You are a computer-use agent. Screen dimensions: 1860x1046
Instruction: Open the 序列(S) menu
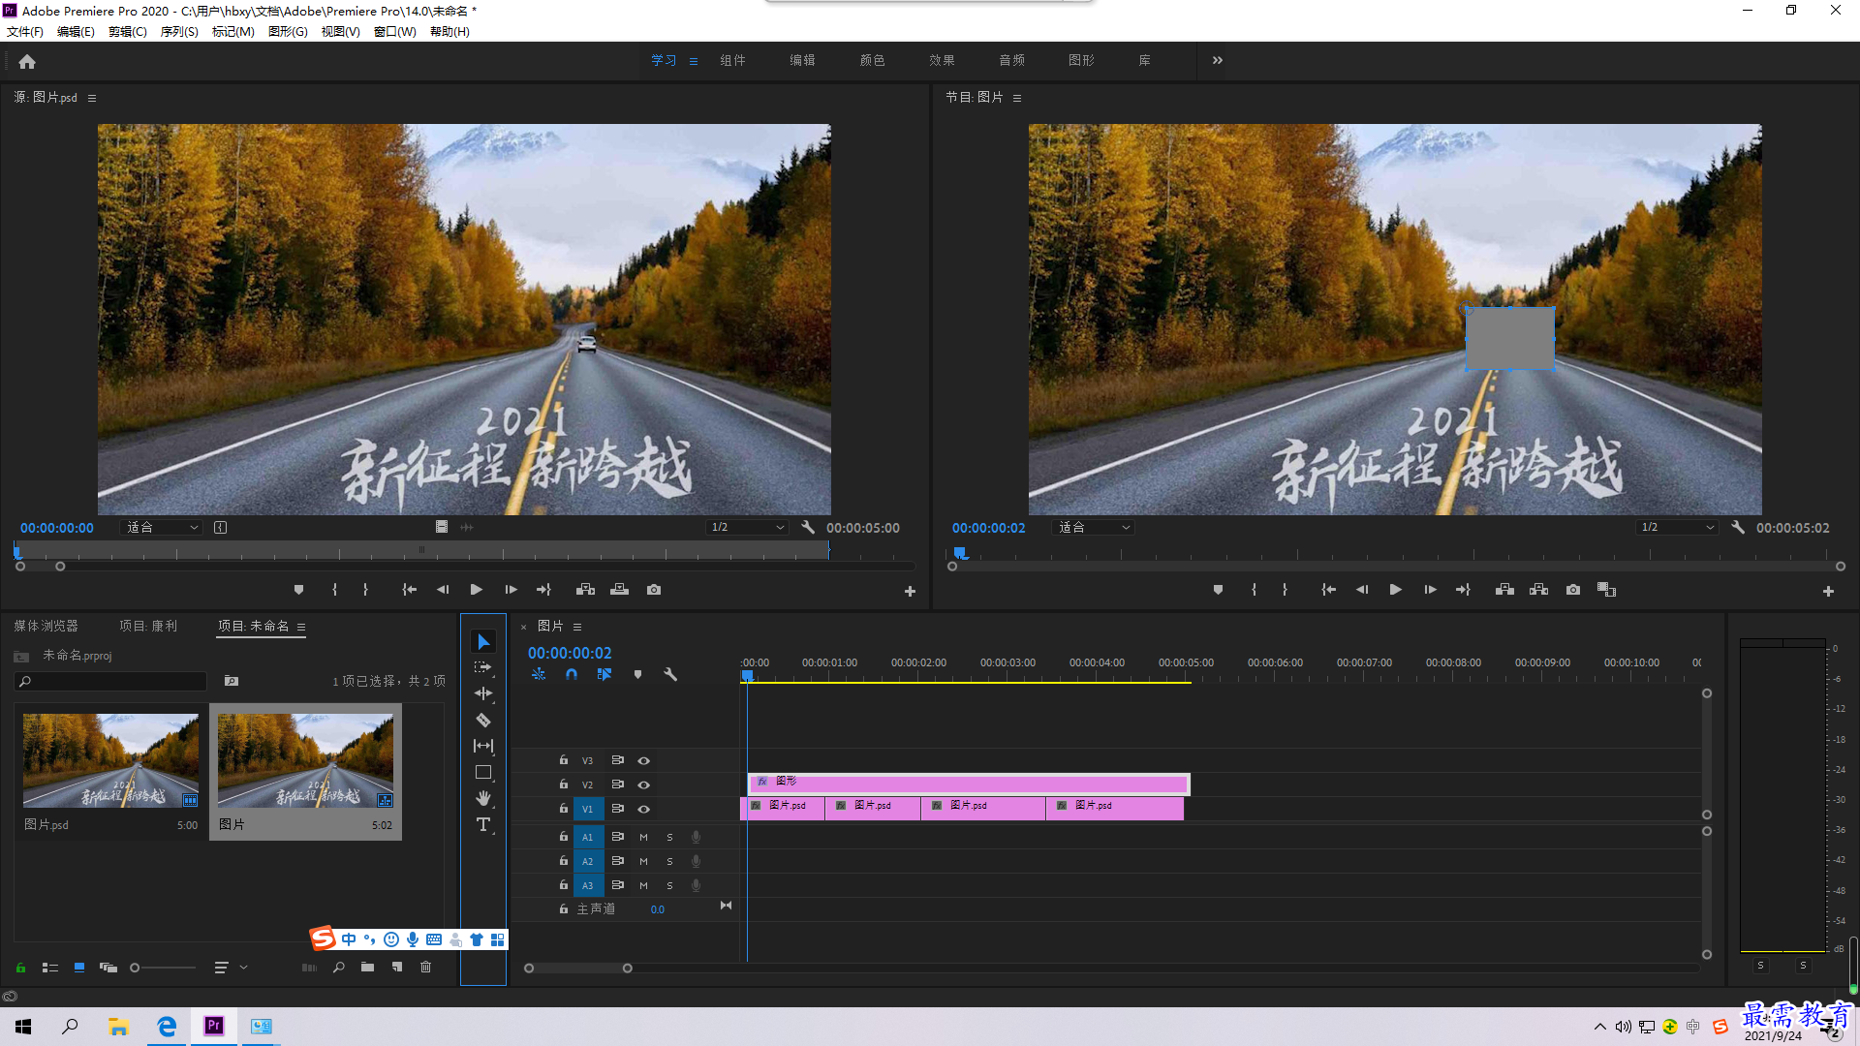179,32
